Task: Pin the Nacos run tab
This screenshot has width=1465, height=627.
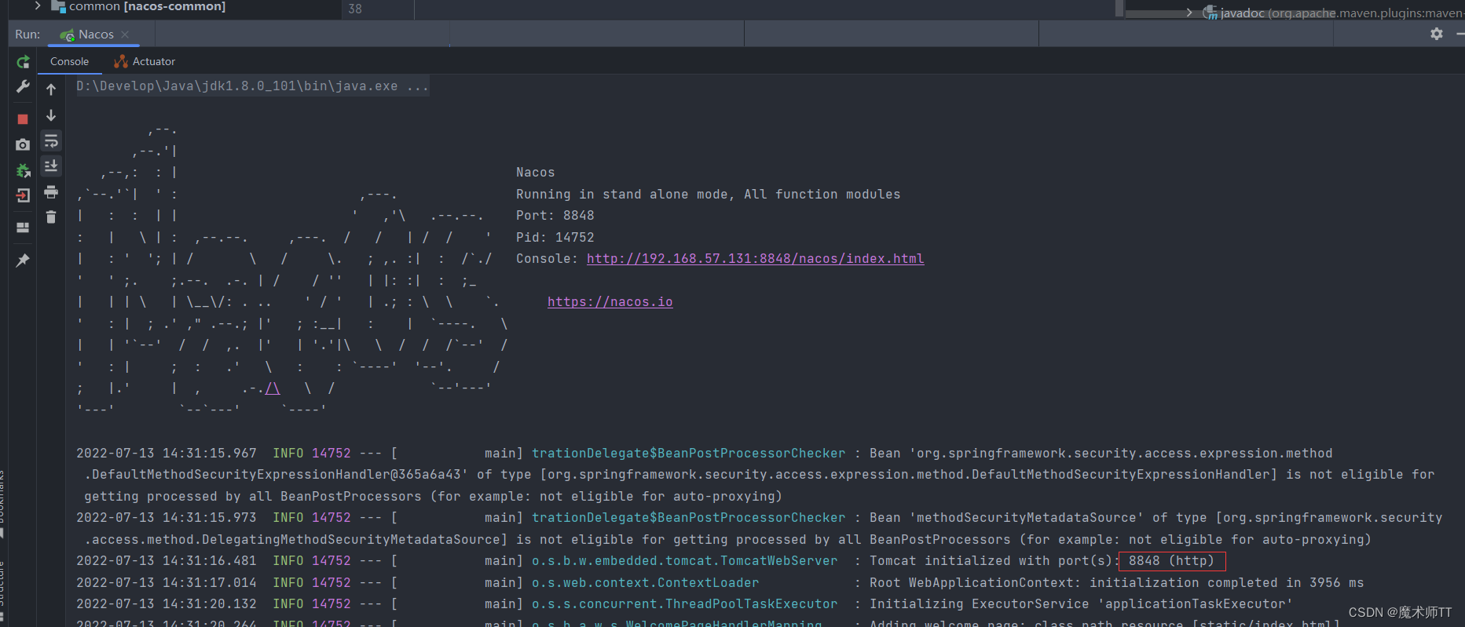Action: [23, 260]
